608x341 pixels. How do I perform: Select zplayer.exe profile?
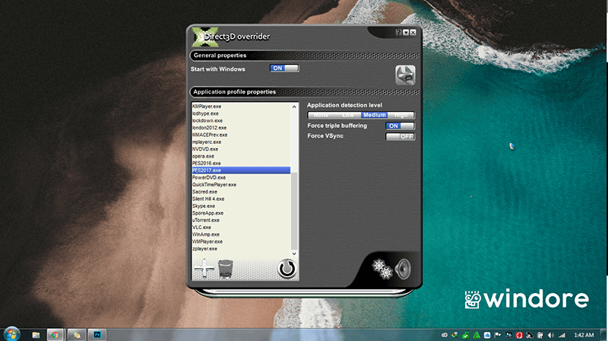point(241,249)
